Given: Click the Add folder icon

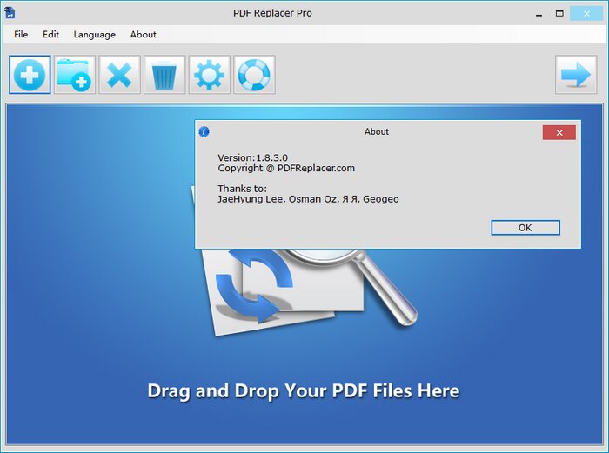Looking at the screenshot, I should [75, 75].
